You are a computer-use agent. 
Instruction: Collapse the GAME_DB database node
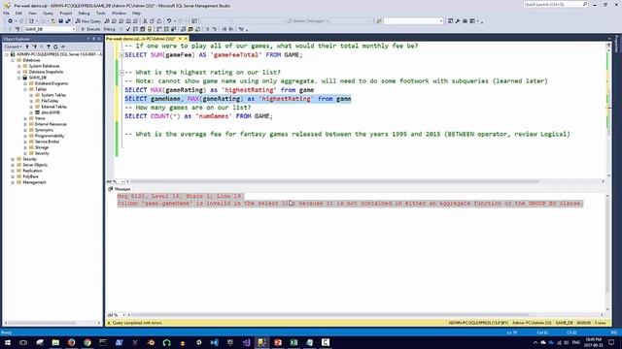click(x=19, y=78)
